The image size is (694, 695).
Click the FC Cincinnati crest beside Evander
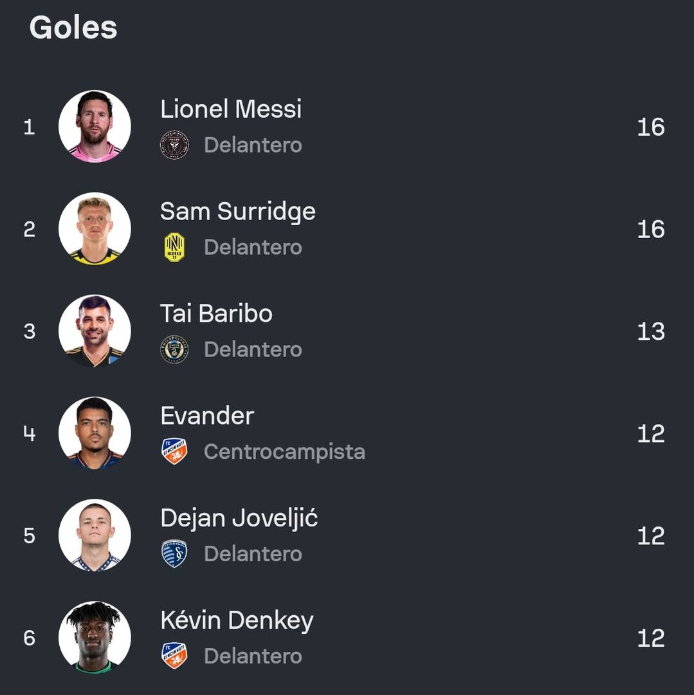174,451
